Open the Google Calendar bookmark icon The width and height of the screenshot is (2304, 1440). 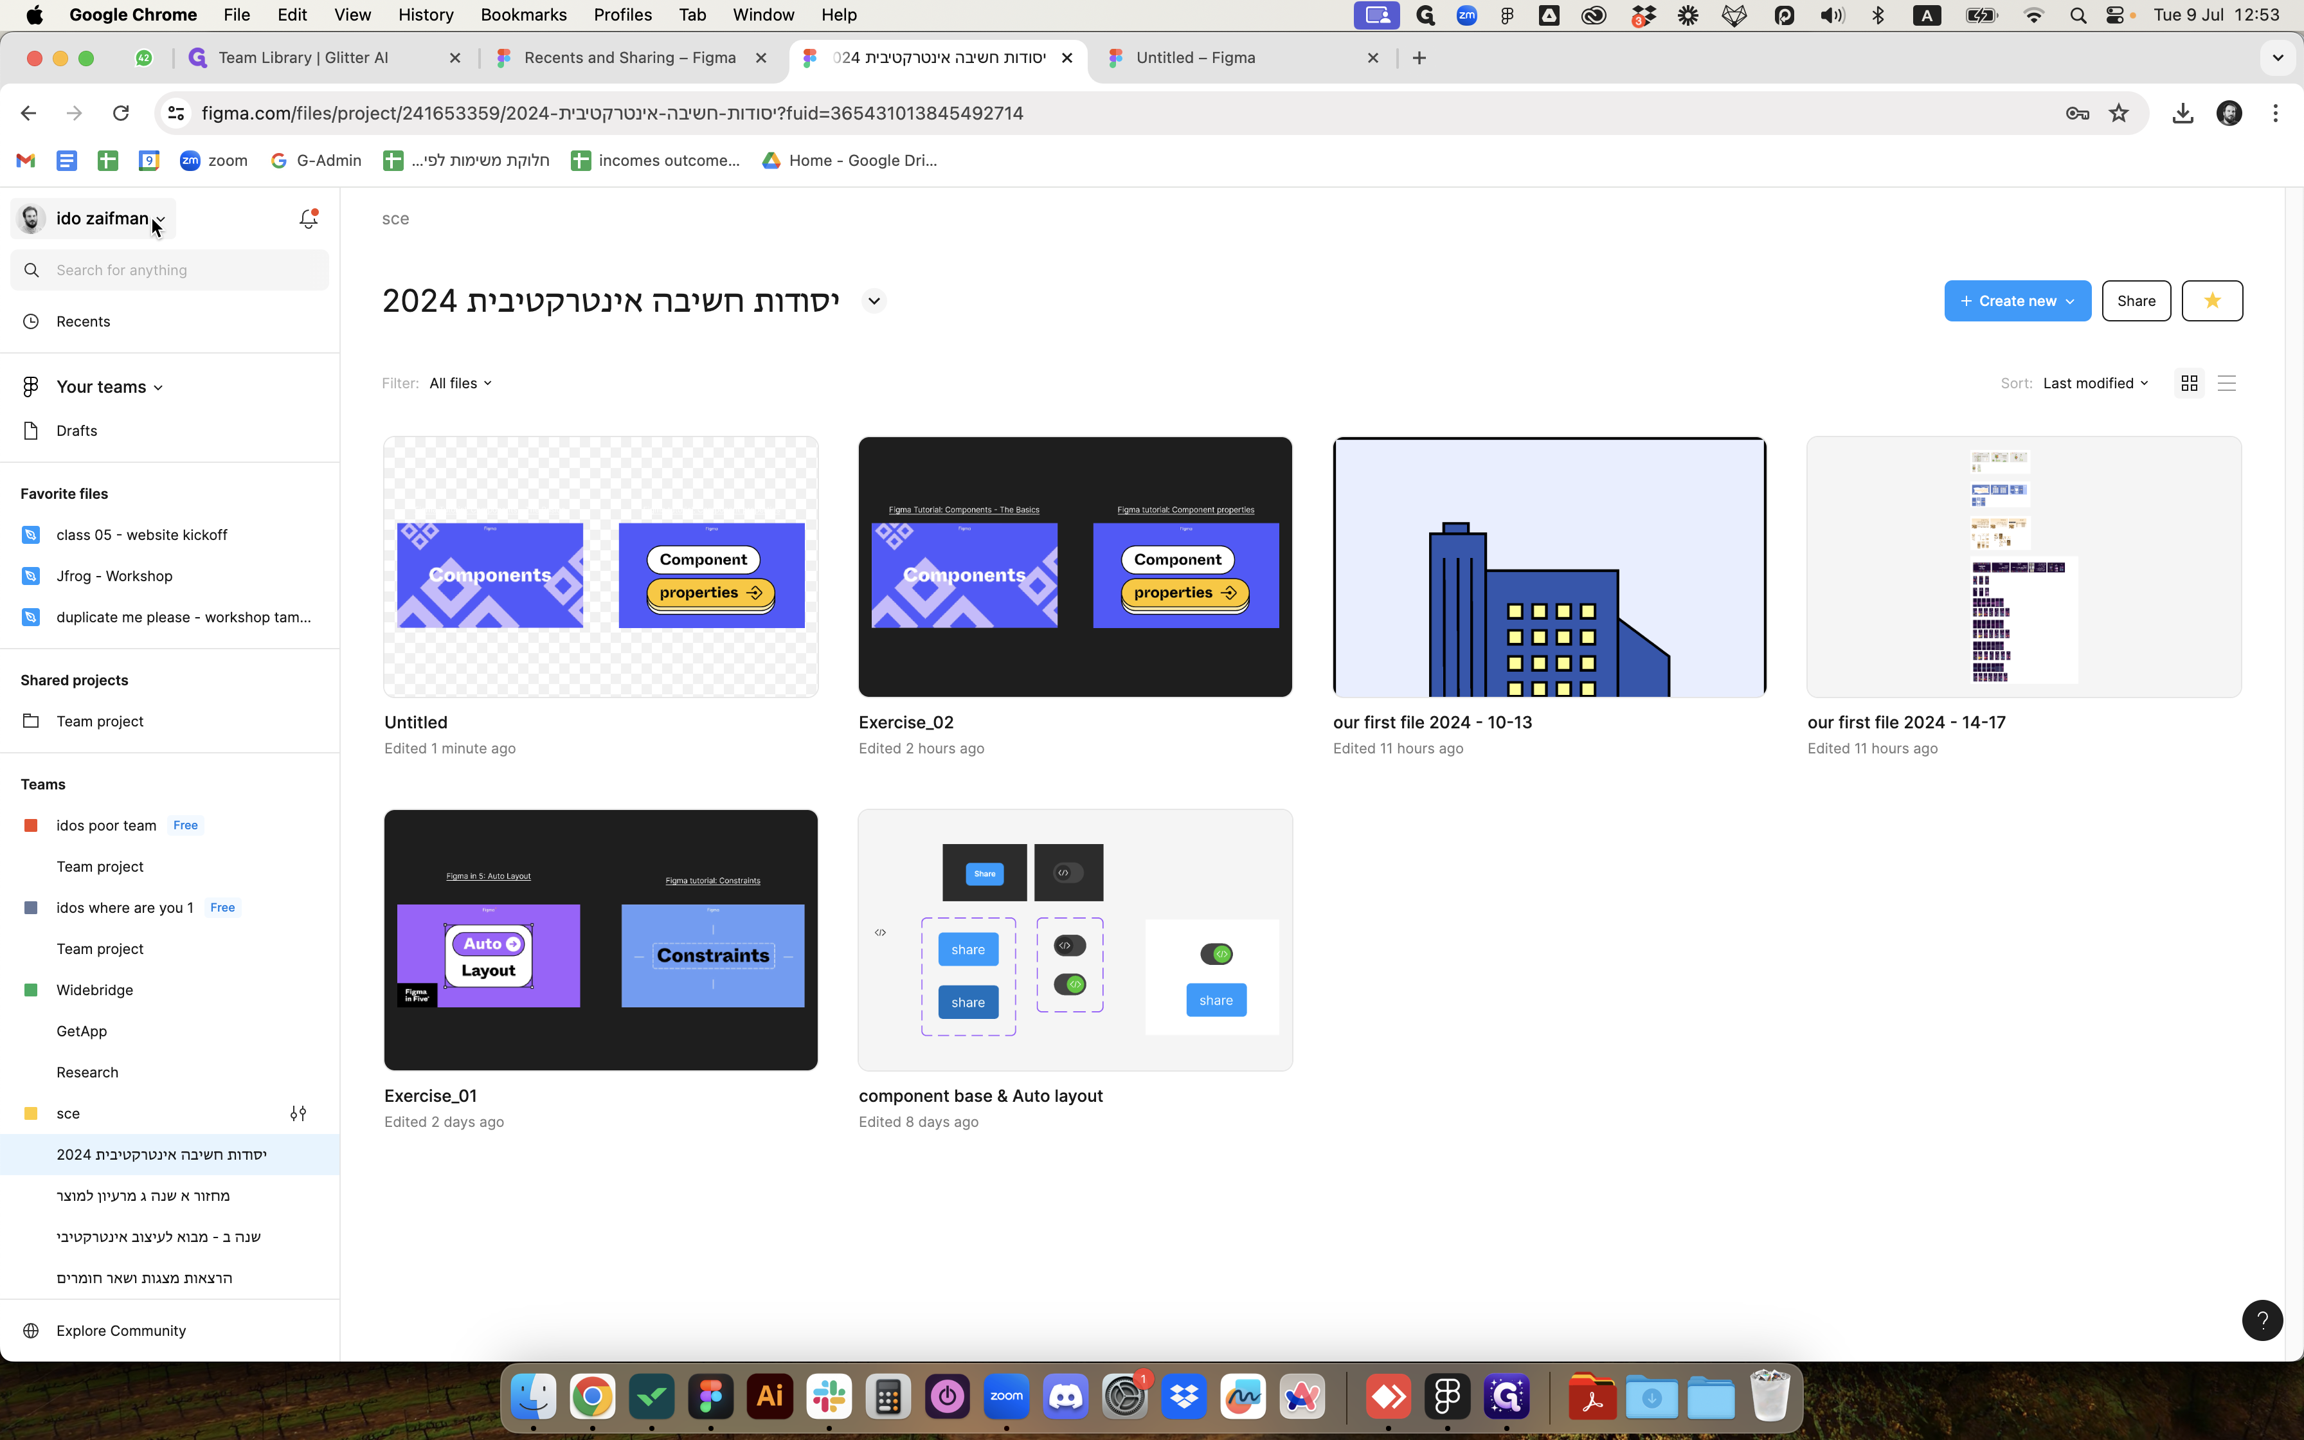[x=148, y=160]
